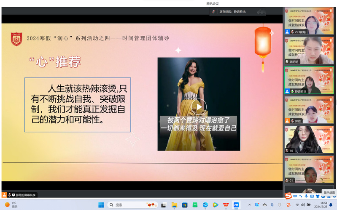Click the mic icon beside 郭霞的屏幕共享
Viewport: 337px width, 210px height.
tap(9, 195)
